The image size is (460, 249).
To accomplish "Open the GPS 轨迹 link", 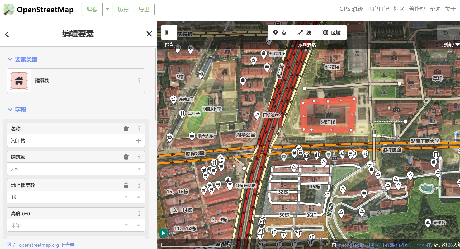I will click(x=351, y=9).
